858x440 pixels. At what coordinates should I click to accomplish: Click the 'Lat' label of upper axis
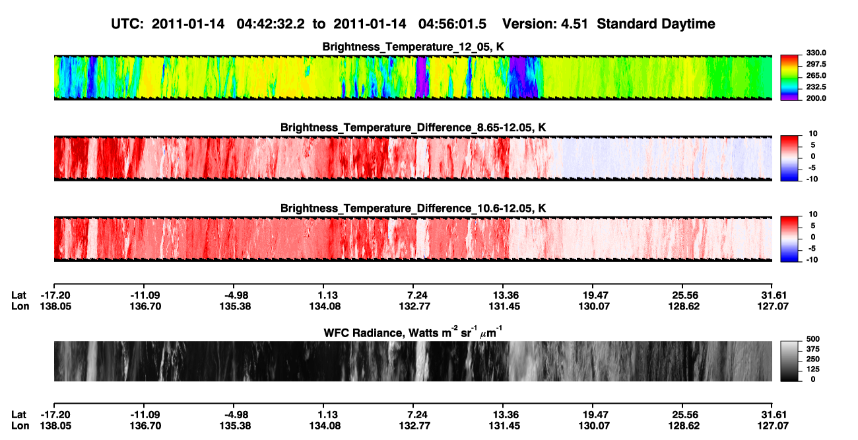pos(19,295)
